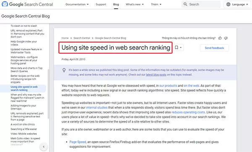Open the Documentation dropdown menu

[x=77, y=4]
